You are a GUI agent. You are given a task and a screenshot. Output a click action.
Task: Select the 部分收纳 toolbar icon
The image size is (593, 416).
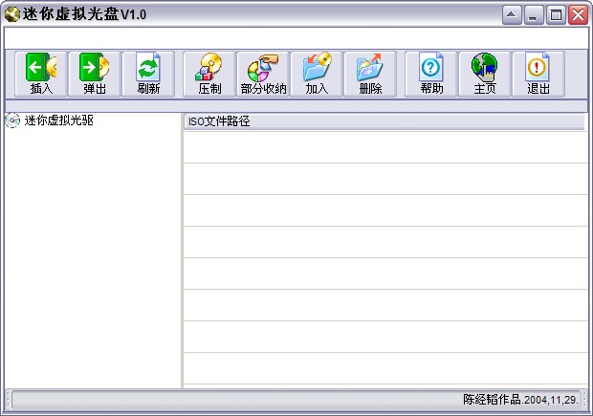click(263, 74)
